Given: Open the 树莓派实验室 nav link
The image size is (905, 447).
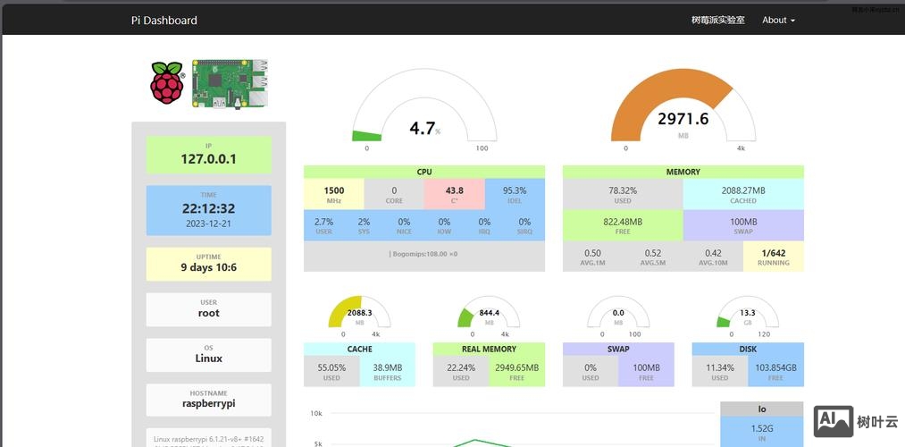Looking at the screenshot, I should pos(717,20).
